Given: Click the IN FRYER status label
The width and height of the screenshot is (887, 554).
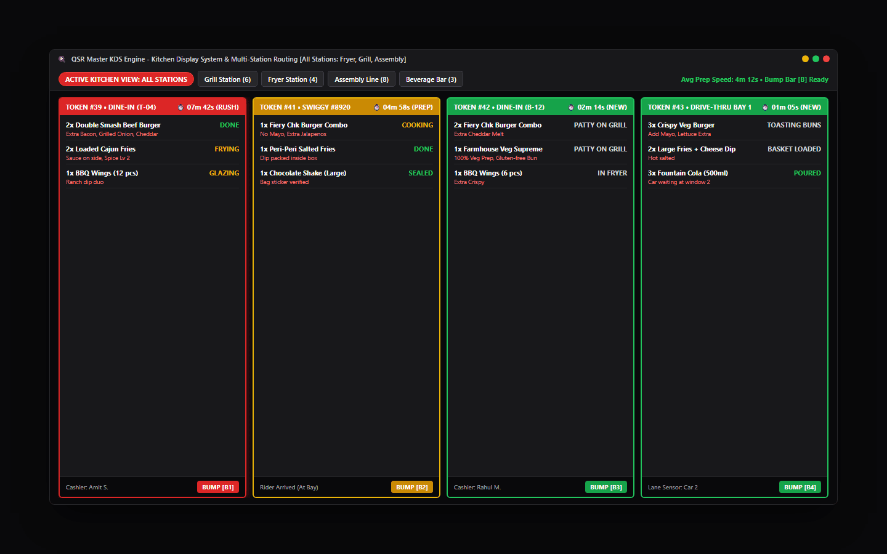Looking at the screenshot, I should (612, 173).
